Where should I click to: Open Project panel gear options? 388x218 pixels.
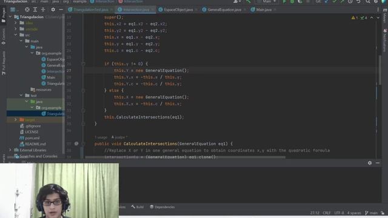53,10
